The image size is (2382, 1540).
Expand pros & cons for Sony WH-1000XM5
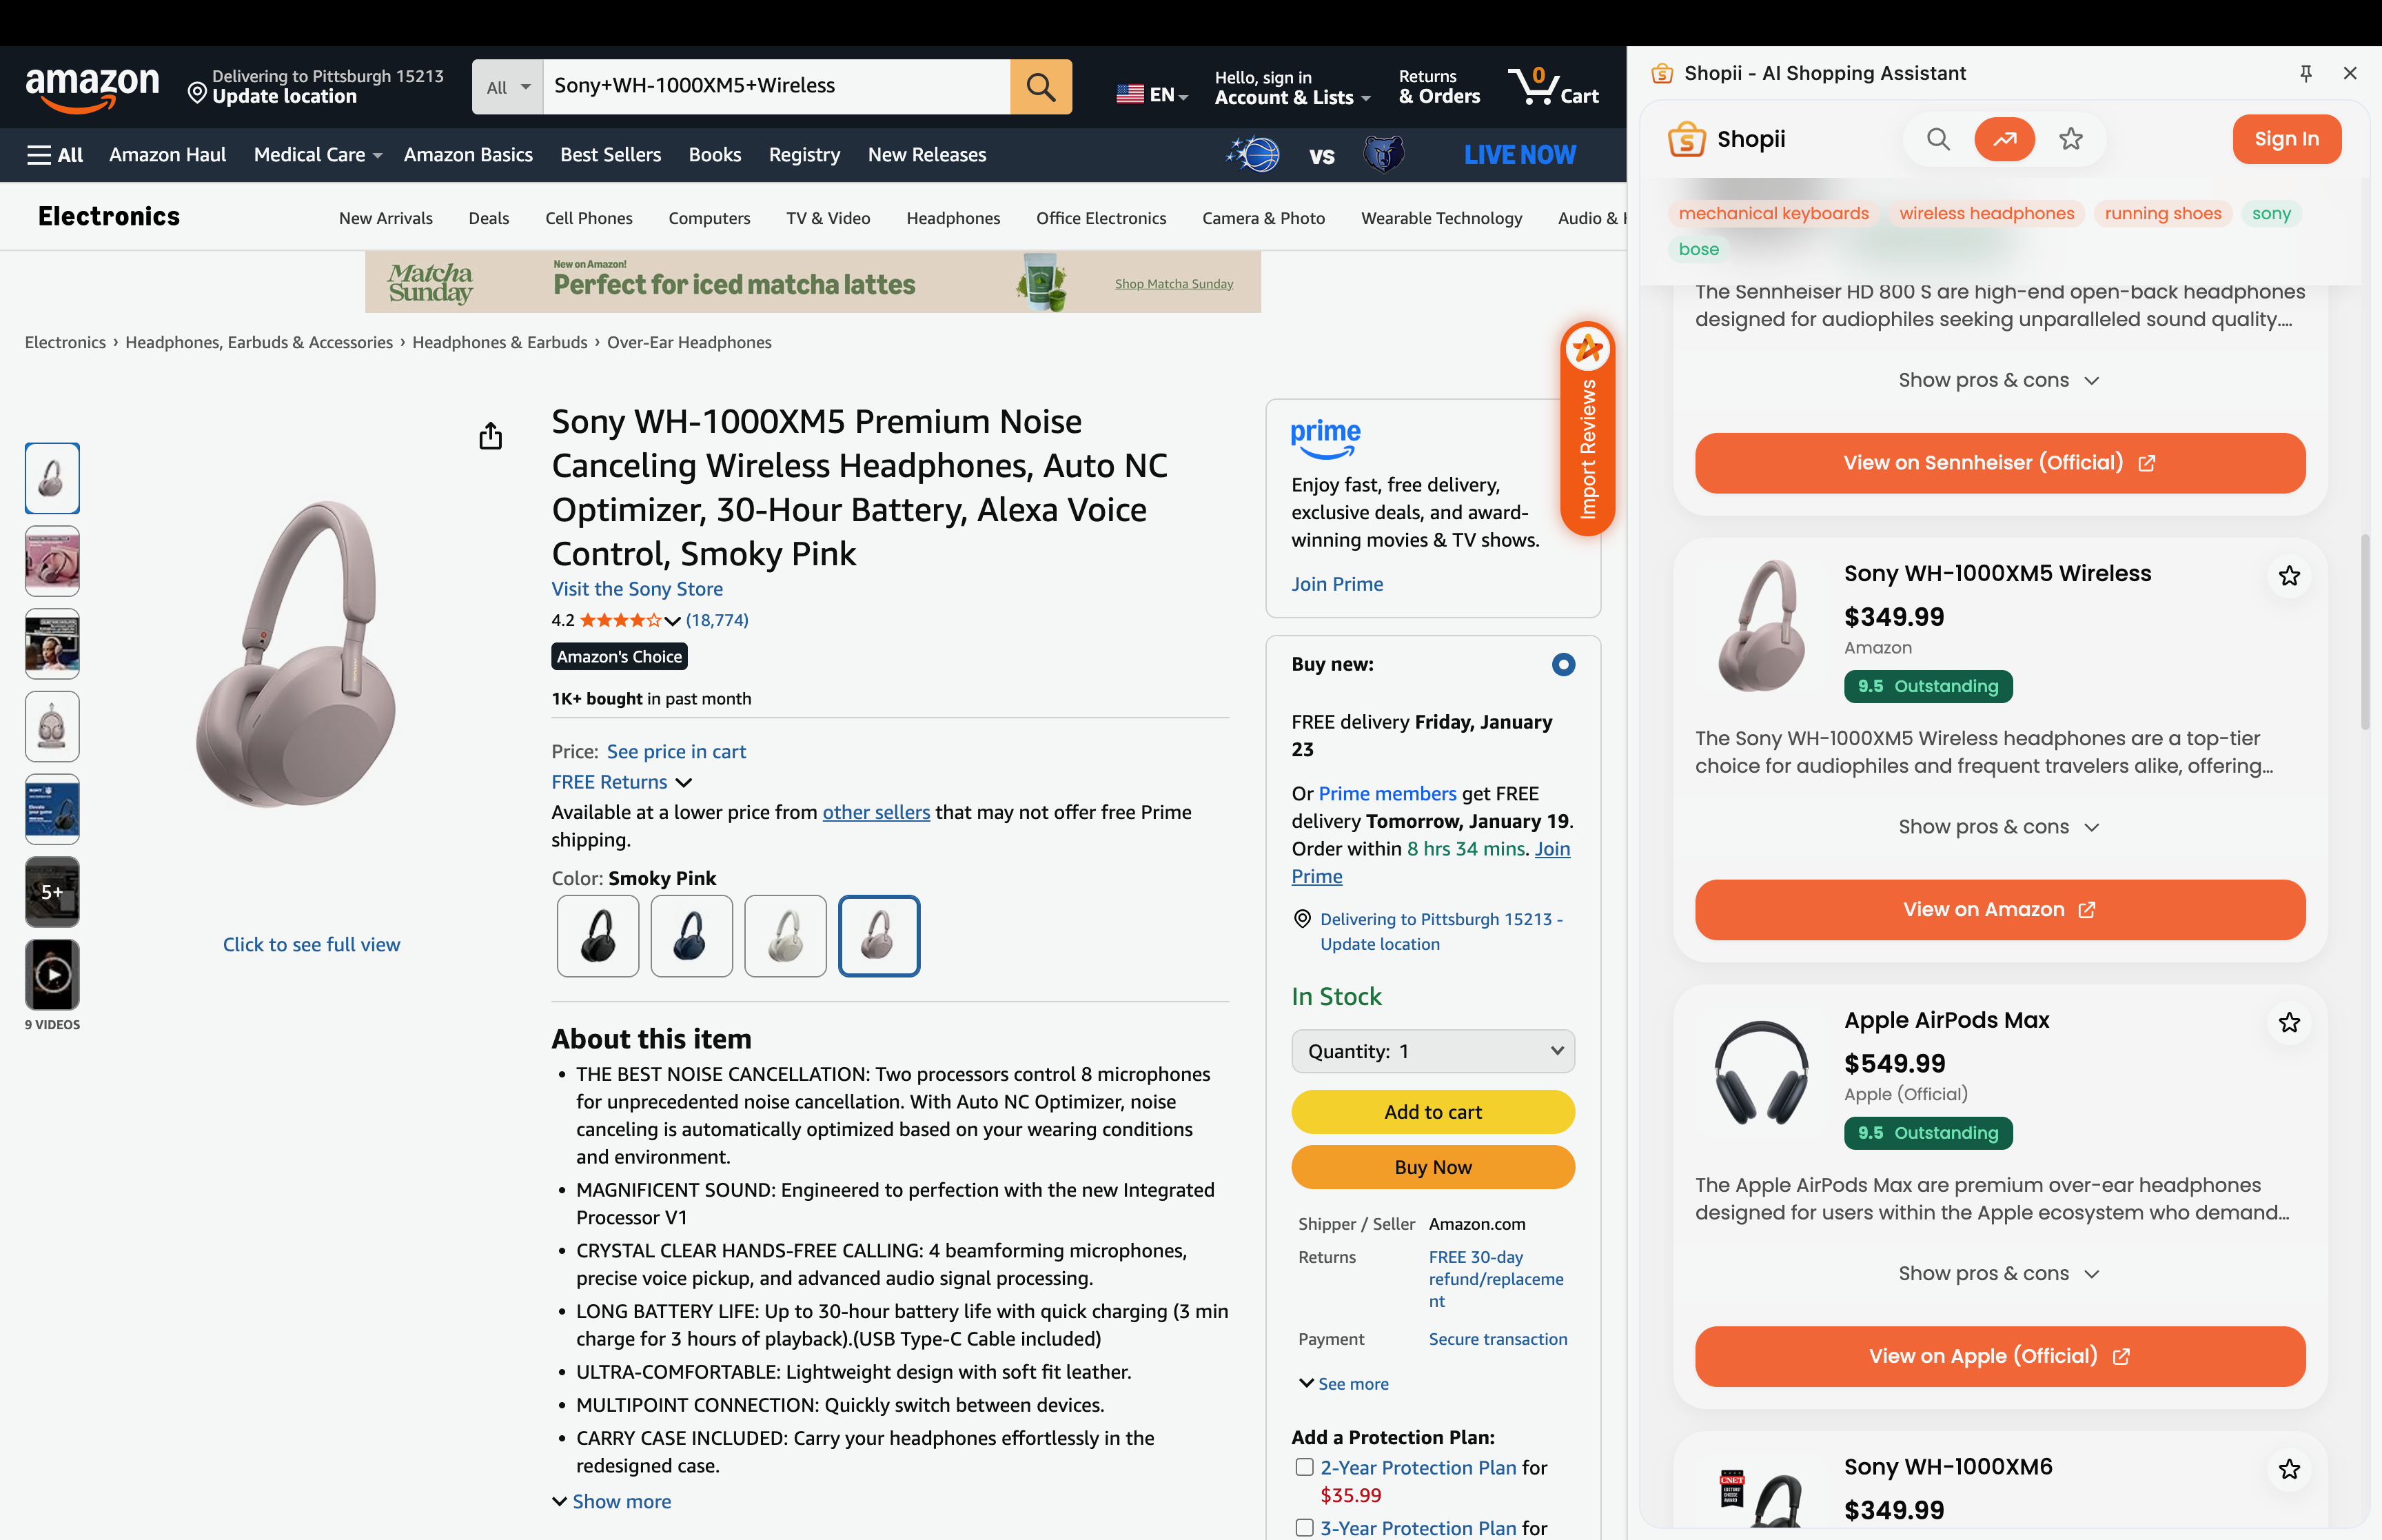[x=1998, y=827]
